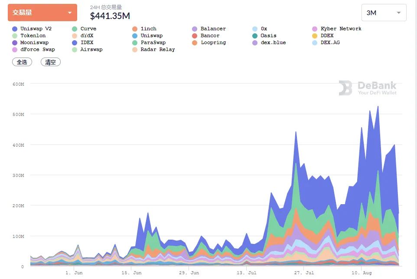Image resolution: width=417 pixels, height=279 pixels.
Task: Click the Bancor red legend dot
Action: pyautogui.click(x=195, y=36)
